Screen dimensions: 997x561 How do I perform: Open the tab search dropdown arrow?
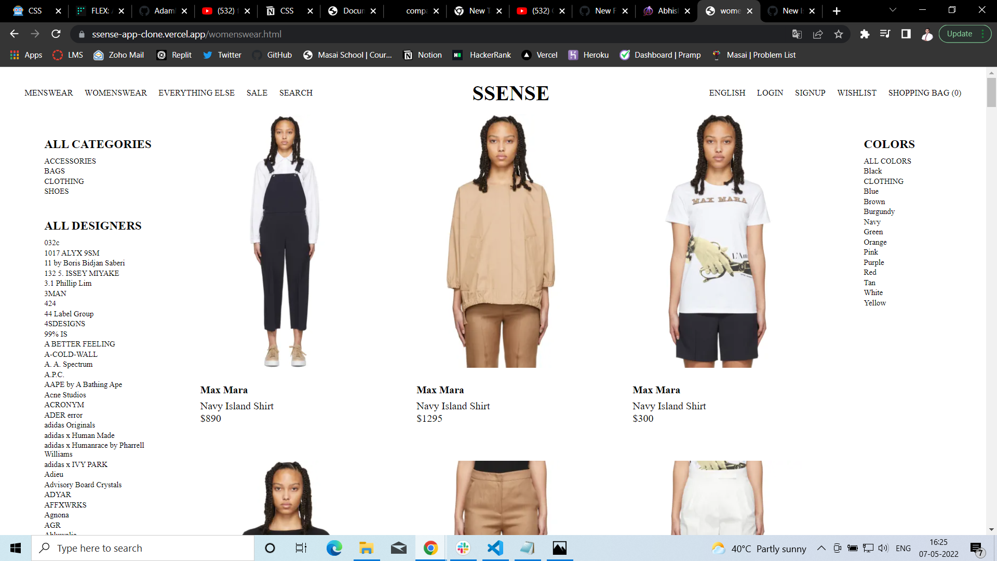click(893, 10)
